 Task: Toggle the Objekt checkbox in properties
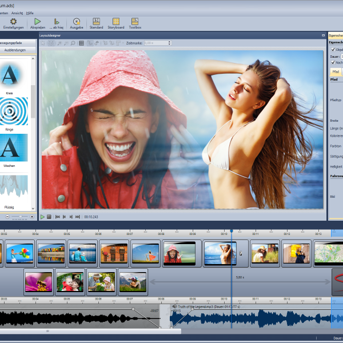(x=333, y=50)
